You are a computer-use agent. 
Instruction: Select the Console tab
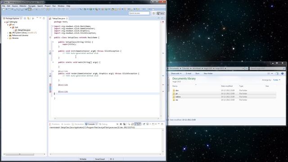(x=91, y=124)
